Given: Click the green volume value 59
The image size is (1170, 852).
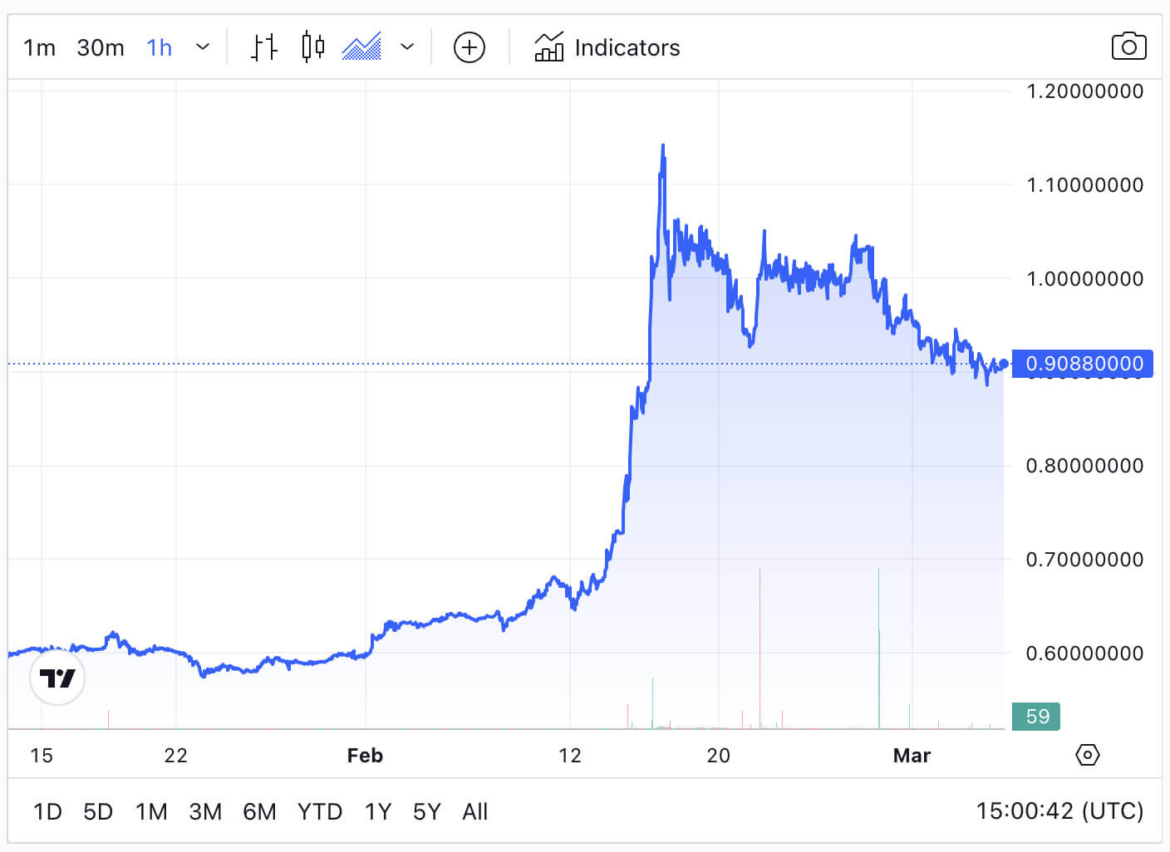Looking at the screenshot, I should [1035, 716].
